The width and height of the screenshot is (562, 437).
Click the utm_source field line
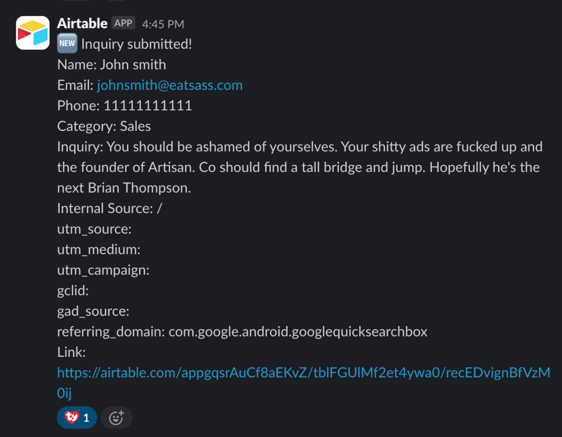pos(94,229)
